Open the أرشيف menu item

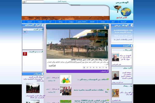[x=29, y=22]
